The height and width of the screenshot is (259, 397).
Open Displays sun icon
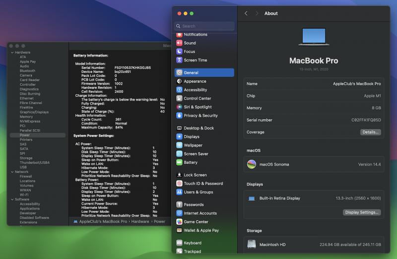pyautogui.click(x=179, y=137)
